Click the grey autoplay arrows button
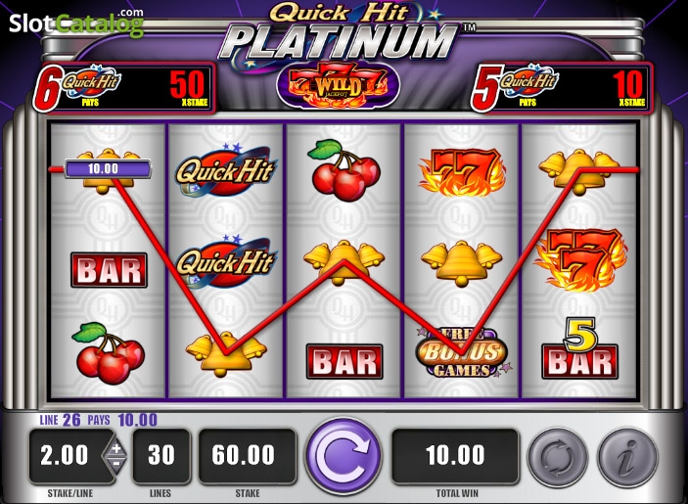Viewport: 688px width, 504px height. (557, 458)
